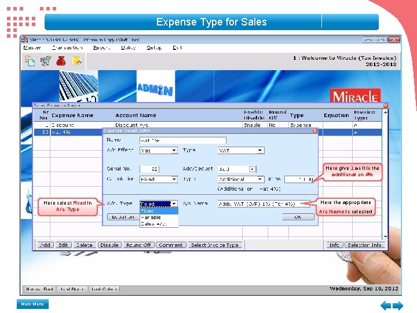Click the Last Menu status button
Screen dimensions: 417x313
click(x=72, y=289)
